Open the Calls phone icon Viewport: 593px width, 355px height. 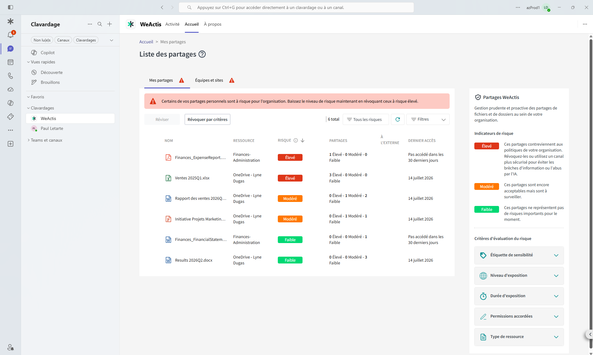coord(11,76)
